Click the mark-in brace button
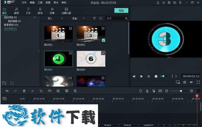This screenshot has width=202, height=127. (x=172, y=76)
